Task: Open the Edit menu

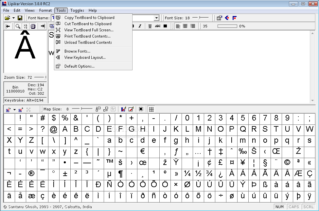Action: (17, 10)
